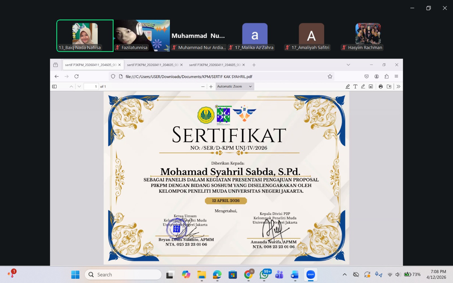453x283 pixels.
Task: Click the PDF print icon
Action: 381,87
